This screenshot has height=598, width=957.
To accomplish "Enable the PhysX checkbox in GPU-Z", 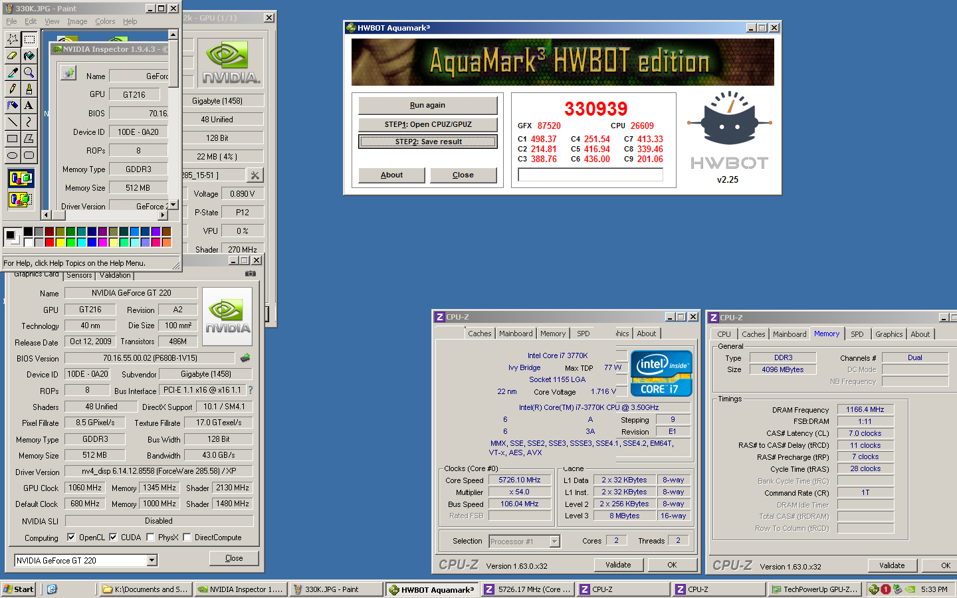I will (150, 538).
